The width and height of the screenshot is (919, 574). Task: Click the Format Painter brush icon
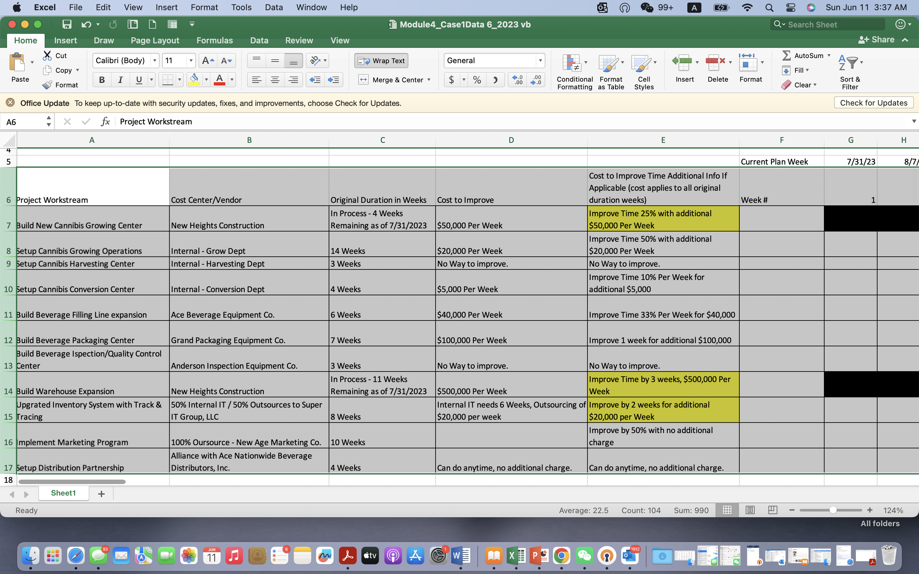(48, 85)
